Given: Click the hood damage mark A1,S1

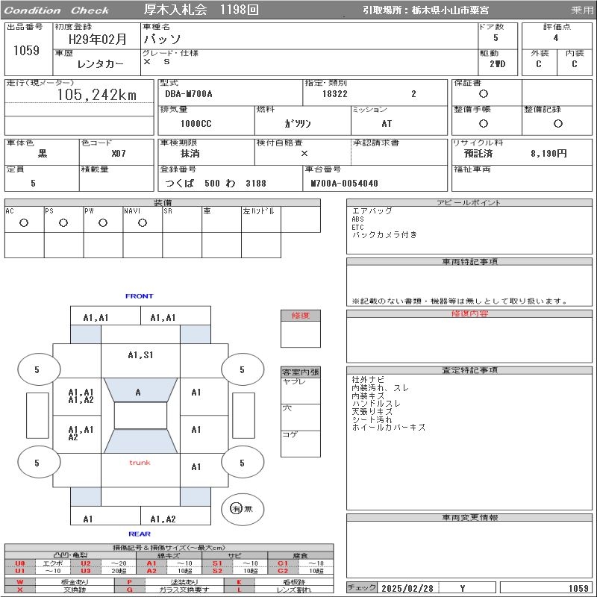Looking at the screenshot, I should pyautogui.click(x=140, y=355).
